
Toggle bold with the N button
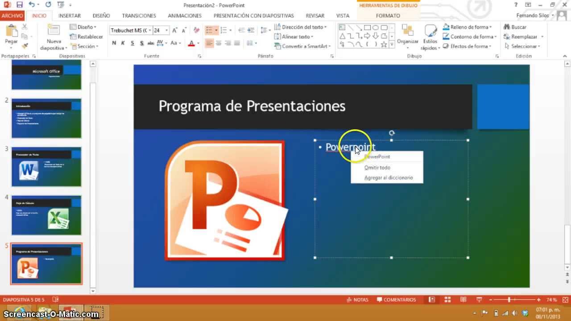click(x=114, y=43)
